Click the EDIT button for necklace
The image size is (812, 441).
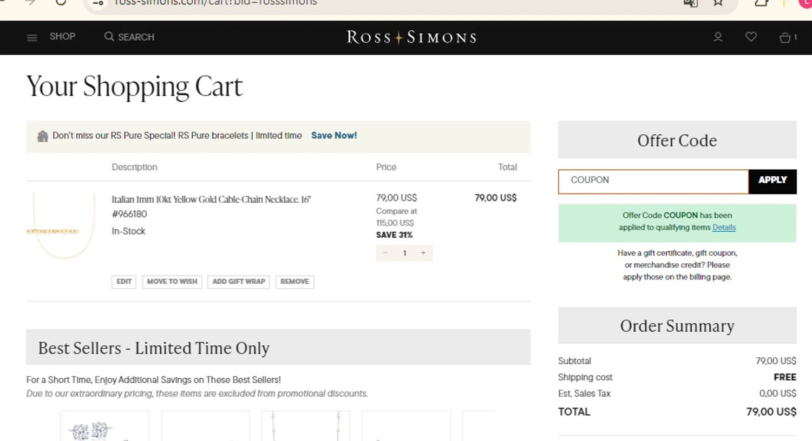(124, 282)
